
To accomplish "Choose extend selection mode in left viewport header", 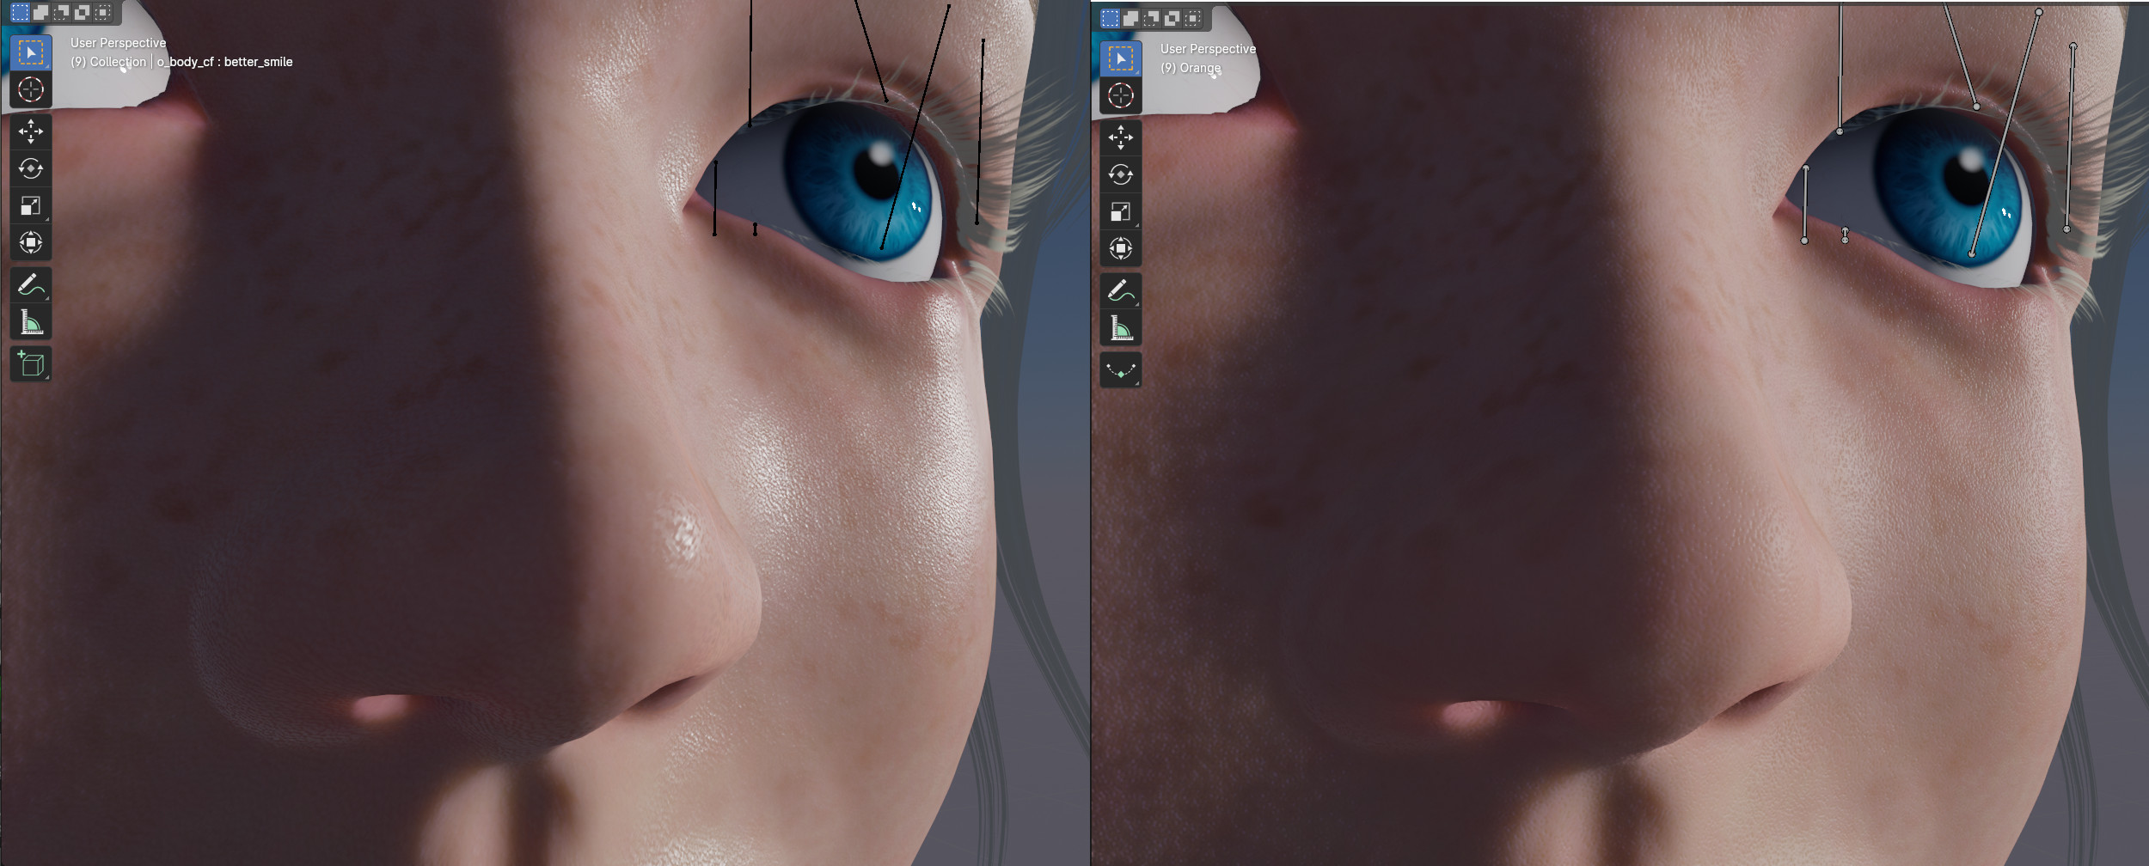I will (40, 12).
